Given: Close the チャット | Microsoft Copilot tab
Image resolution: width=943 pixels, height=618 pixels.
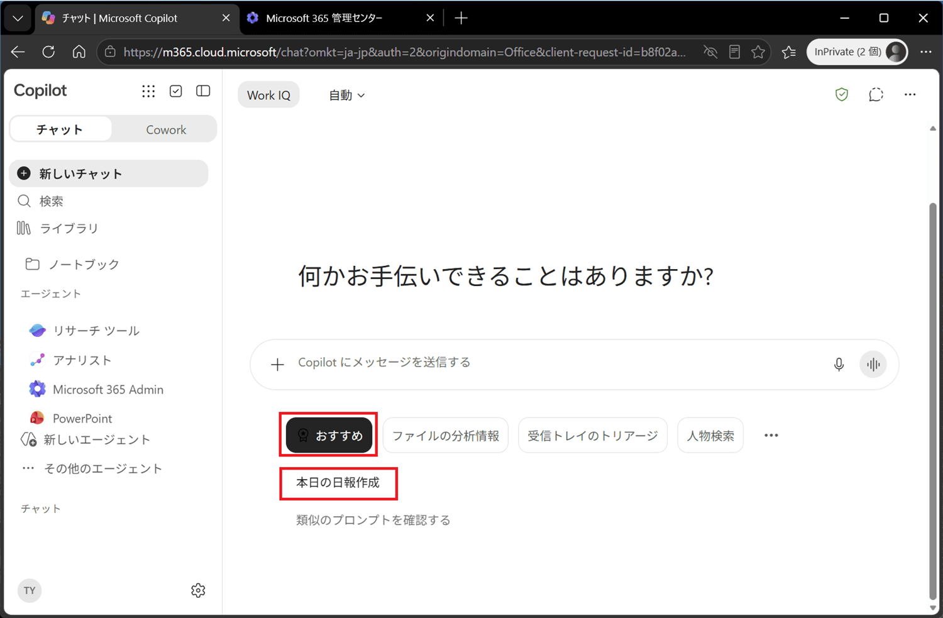Looking at the screenshot, I should 226,18.
